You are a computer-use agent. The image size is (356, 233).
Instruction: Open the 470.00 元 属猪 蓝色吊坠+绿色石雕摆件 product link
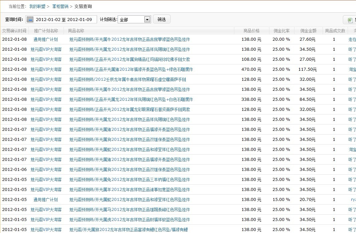pos(131,69)
